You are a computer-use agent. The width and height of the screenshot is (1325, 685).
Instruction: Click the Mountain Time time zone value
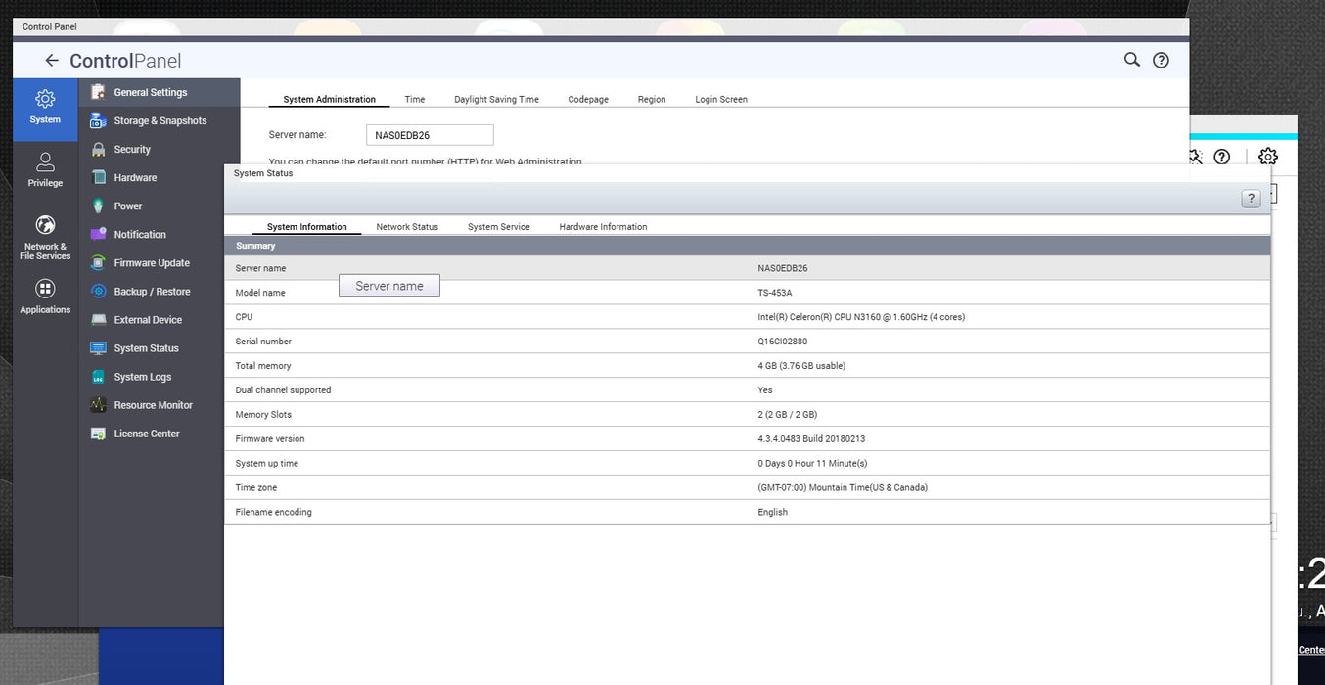843,488
